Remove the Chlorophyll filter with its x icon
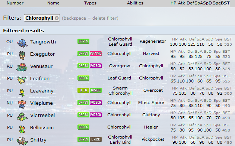This screenshot has width=235, height=146. coord(57,18)
